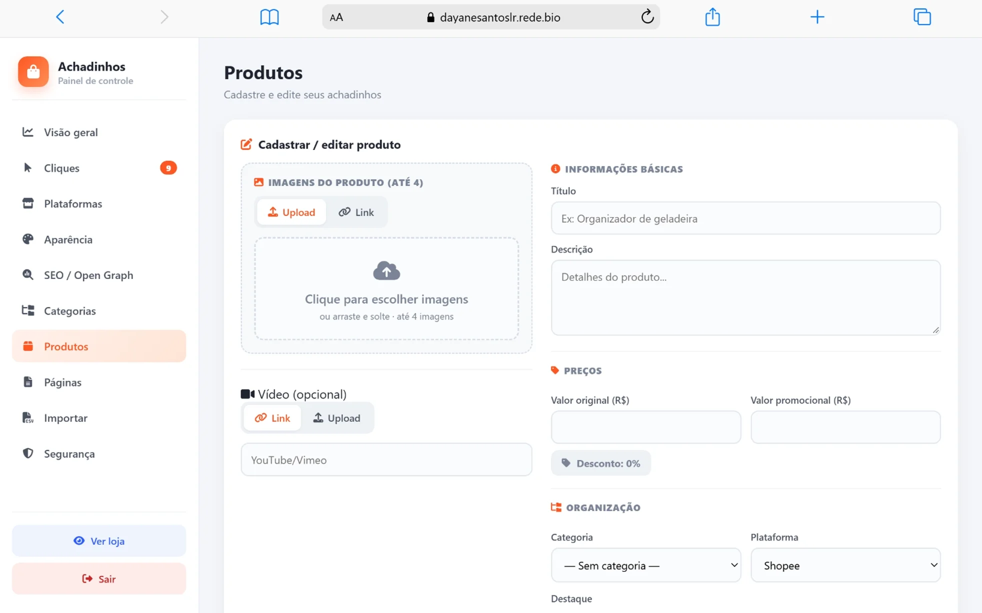Click the Safari forward arrow
This screenshot has height=613, width=982.
click(164, 17)
